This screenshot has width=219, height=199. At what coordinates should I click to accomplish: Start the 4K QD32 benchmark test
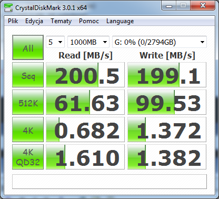pyautogui.click(x=28, y=157)
